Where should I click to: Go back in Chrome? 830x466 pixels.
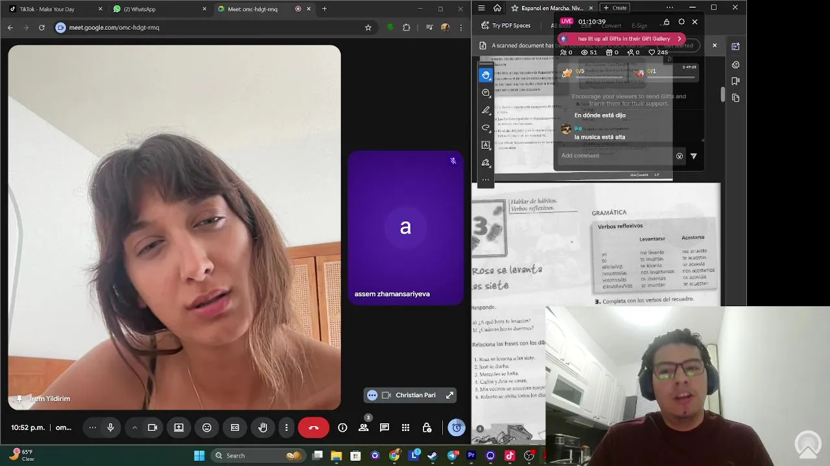coord(10,28)
